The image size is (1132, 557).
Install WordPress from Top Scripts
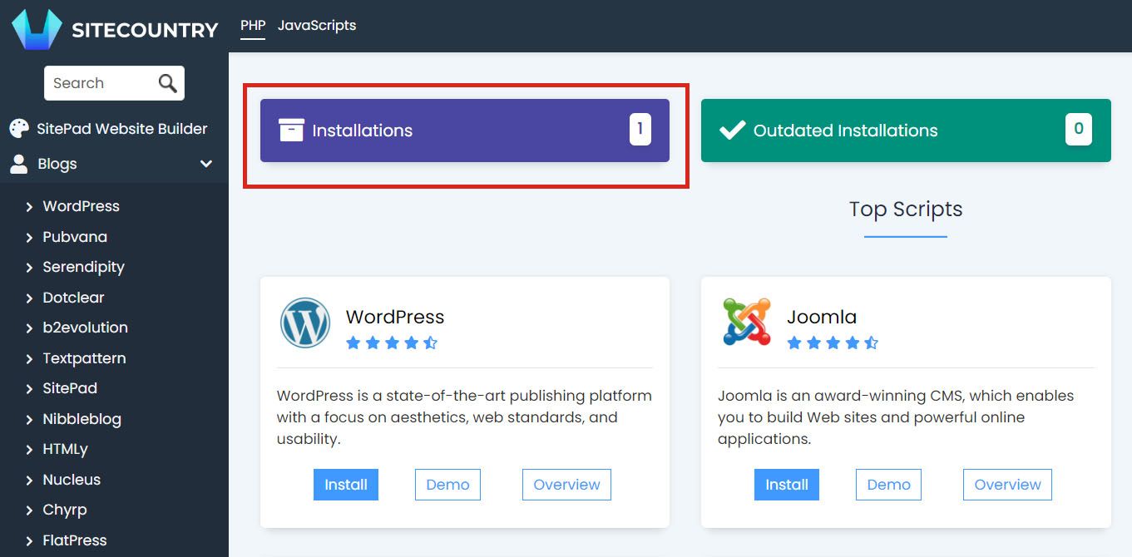346,485
